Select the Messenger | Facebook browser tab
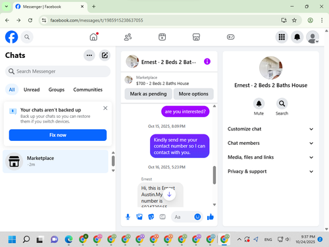The image size is (329, 247). (x=50, y=7)
